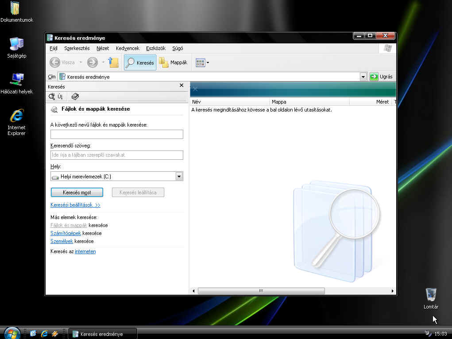This screenshot has width=452, height=339.
Task: Start a new search with Új
Action: coord(56,96)
